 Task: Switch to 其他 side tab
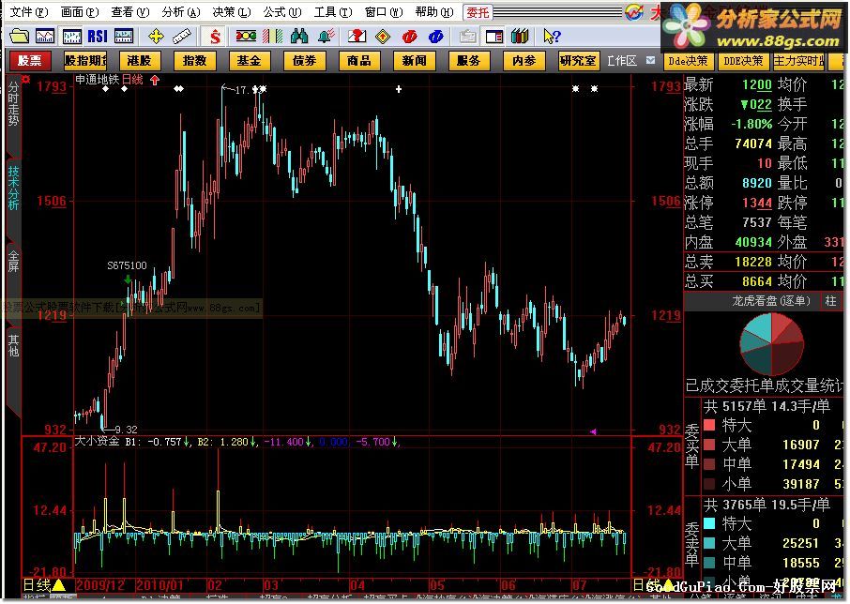pyautogui.click(x=13, y=345)
